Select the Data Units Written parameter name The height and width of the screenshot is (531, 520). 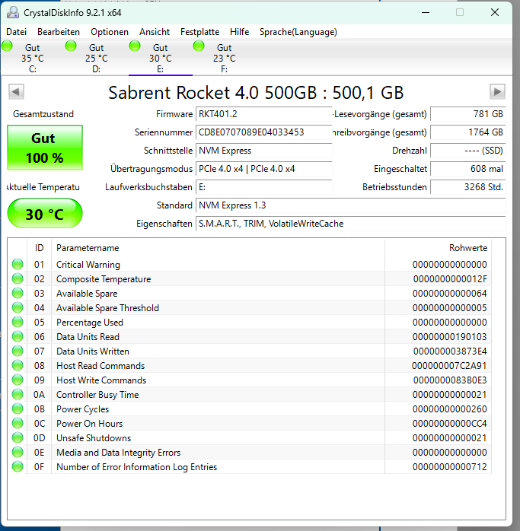point(93,351)
